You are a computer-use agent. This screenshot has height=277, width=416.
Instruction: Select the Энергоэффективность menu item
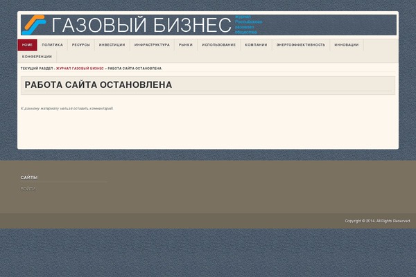pos(301,45)
